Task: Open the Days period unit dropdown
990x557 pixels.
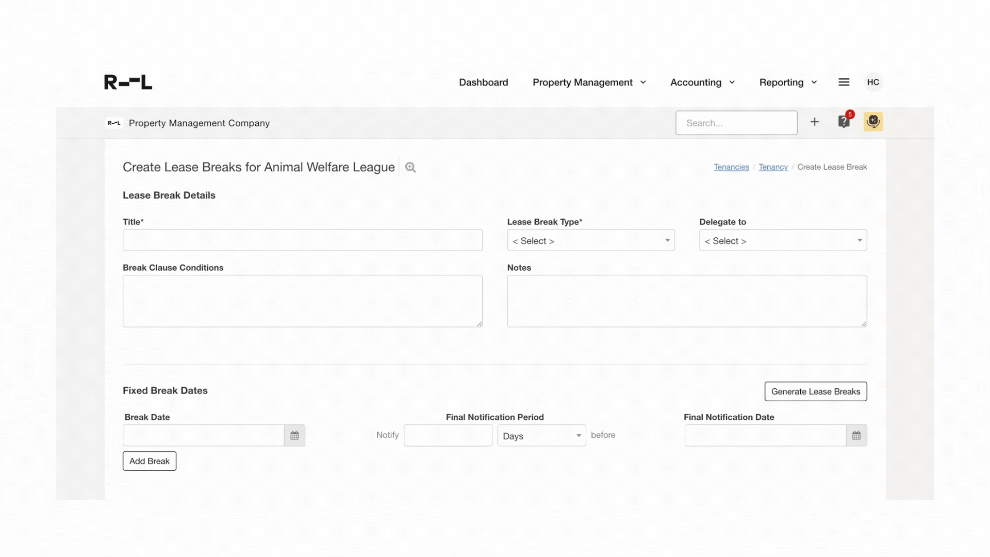Action: click(x=541, y=436)
